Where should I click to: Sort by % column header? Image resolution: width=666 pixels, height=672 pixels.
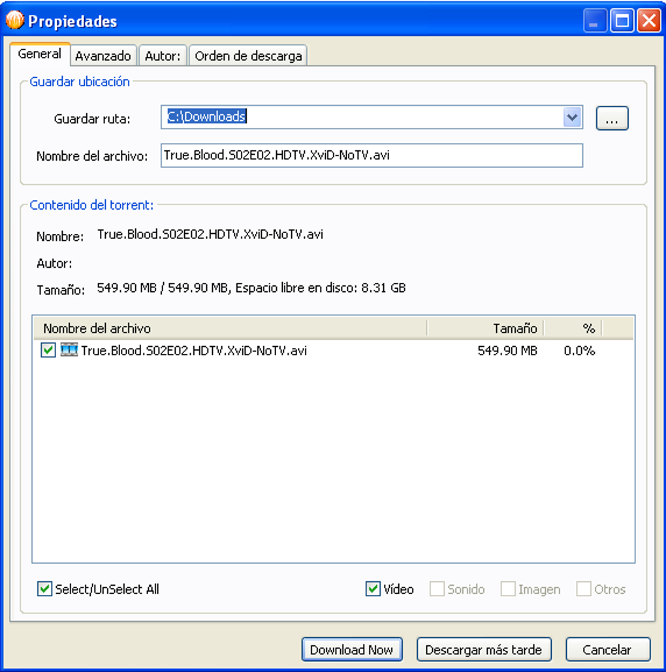click(x=573, y=328)
